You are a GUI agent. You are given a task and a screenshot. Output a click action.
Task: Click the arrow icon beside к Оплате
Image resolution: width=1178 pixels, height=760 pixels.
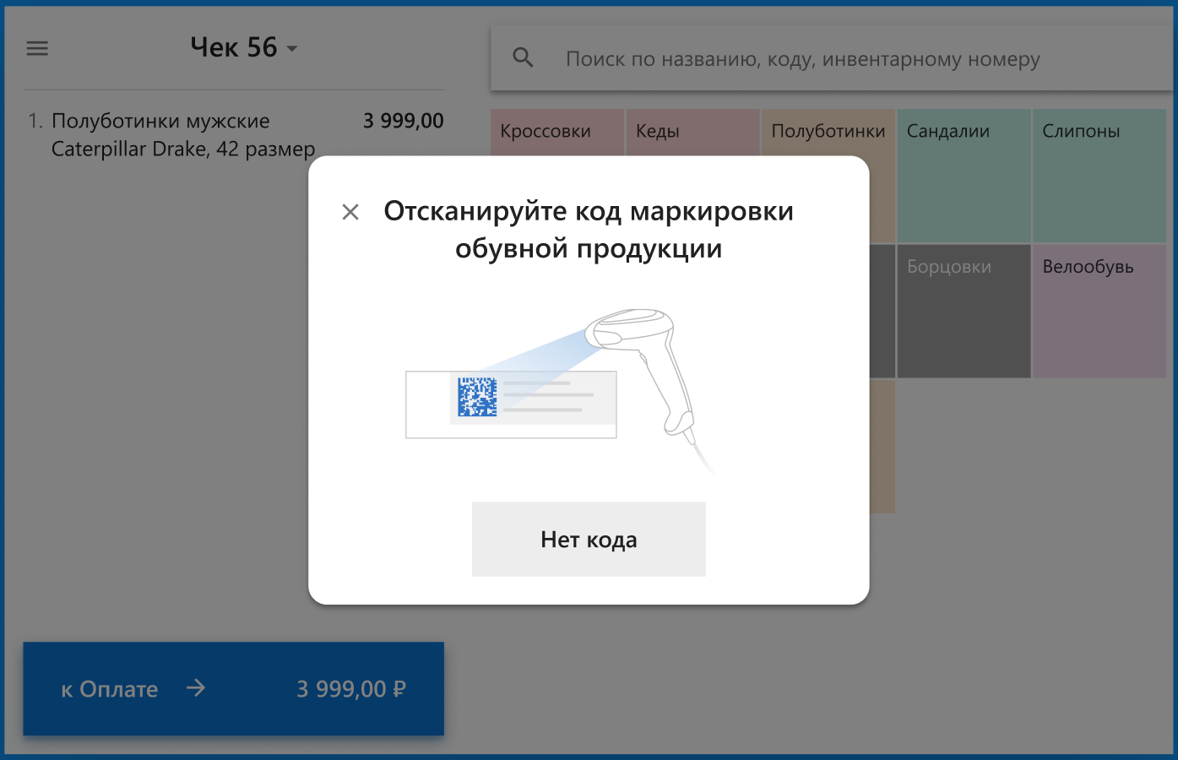[196, 689]
